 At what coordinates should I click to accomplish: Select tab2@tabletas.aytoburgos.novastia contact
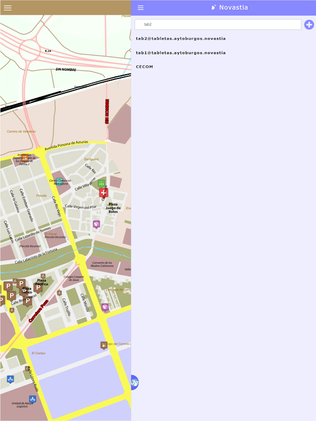point(181,38)
